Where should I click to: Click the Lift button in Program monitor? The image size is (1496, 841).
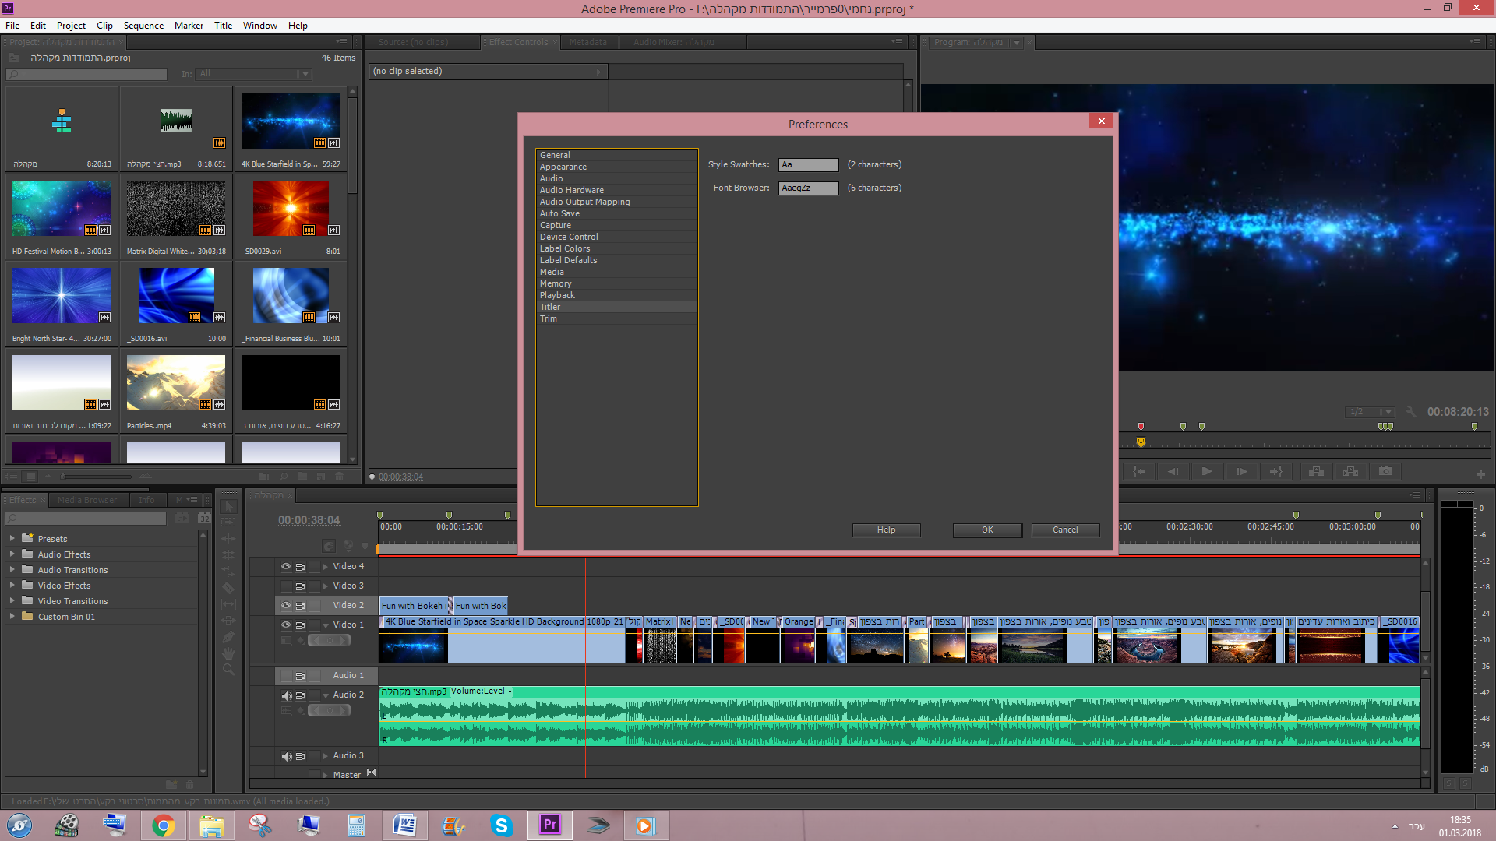pyautogui.click(x=1316, y=472)
